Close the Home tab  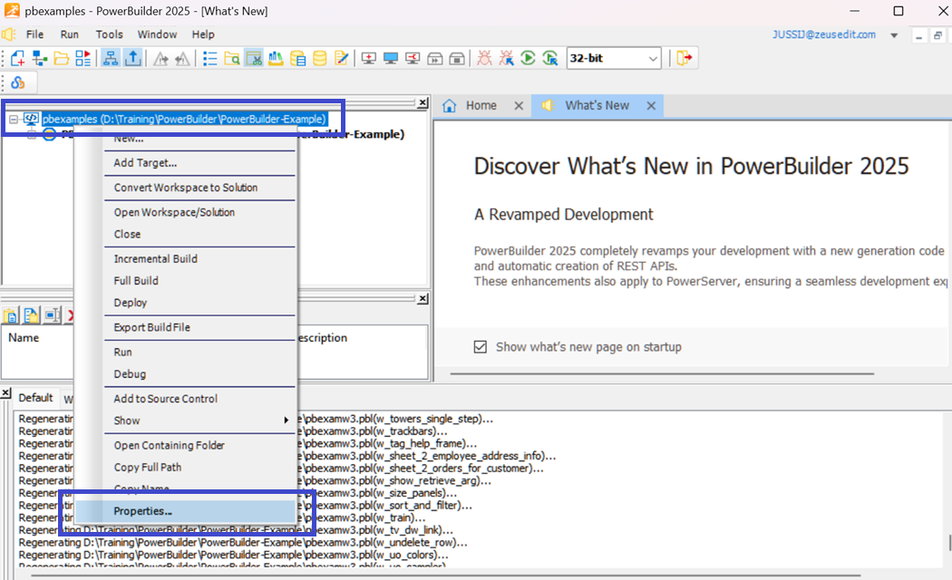[x=519, y=105]
